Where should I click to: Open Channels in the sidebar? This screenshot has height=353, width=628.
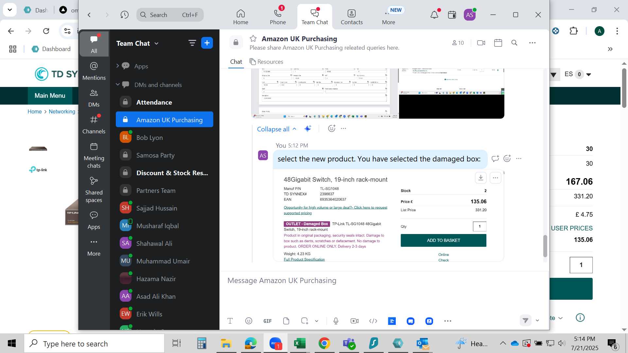[94, 125]
